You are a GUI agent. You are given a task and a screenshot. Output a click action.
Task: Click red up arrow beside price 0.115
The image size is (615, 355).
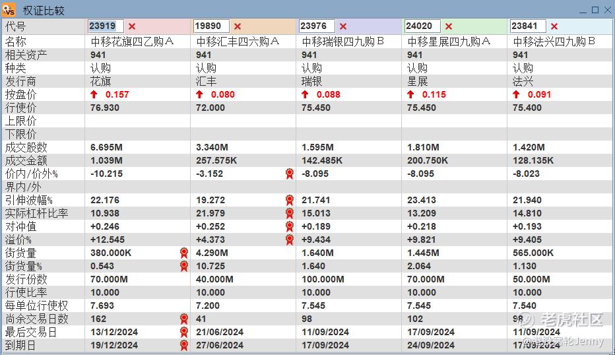click(x=410, y=94)
